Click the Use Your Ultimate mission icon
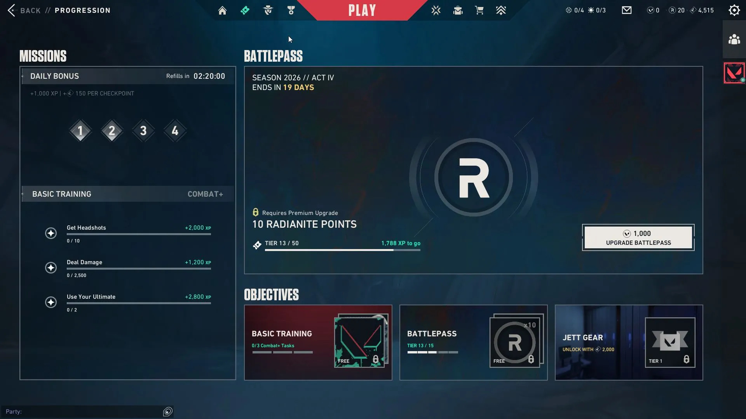Screen dimensions: 746x419 point(51,302)
